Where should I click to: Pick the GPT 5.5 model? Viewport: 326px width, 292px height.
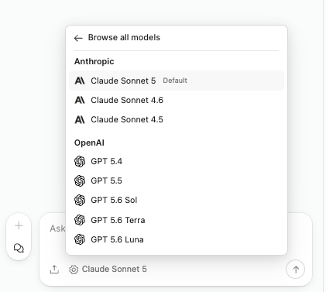pyautogui.click(x=177, y=180)
